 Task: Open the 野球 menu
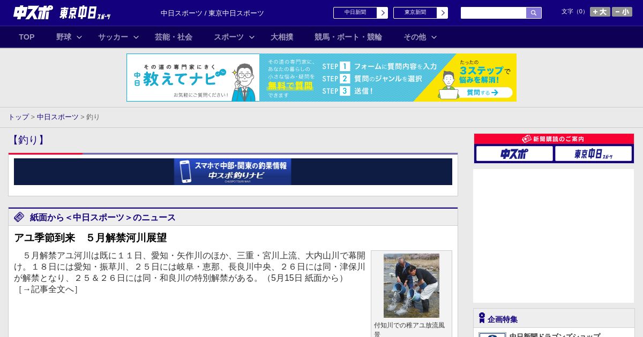[x=64, y=37]
